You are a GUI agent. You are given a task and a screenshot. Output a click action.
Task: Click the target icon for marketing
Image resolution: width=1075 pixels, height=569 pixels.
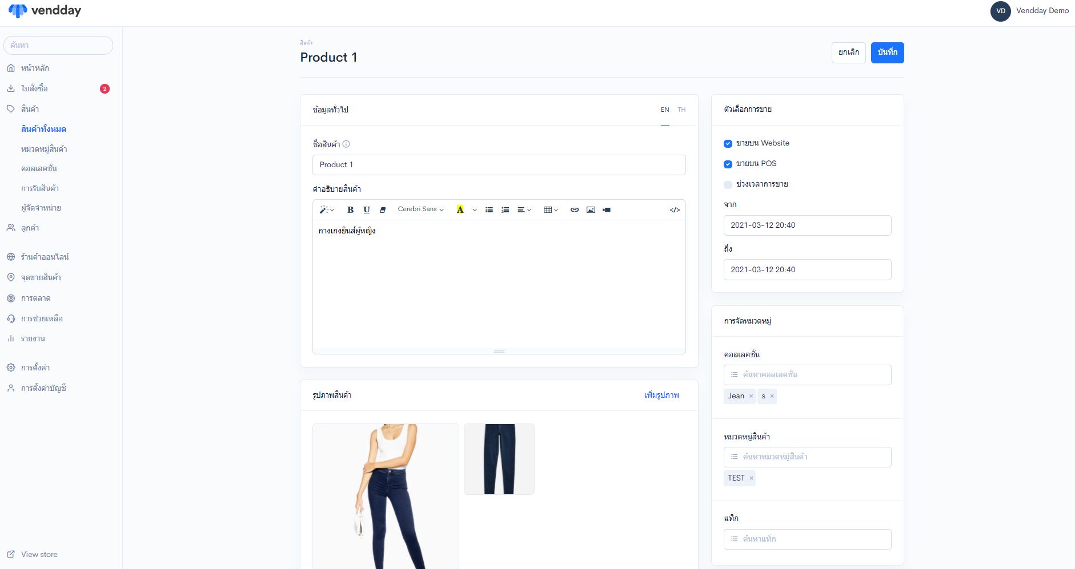(11, 298)
